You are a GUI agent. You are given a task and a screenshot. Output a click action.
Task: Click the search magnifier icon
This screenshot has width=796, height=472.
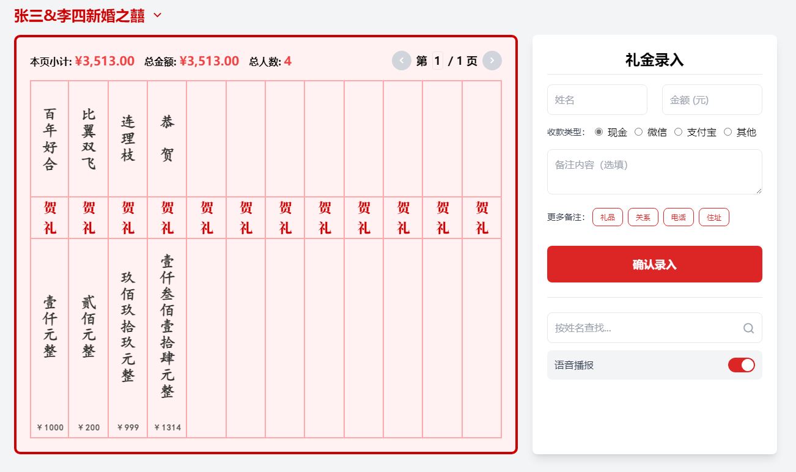[x=748, y=328]
